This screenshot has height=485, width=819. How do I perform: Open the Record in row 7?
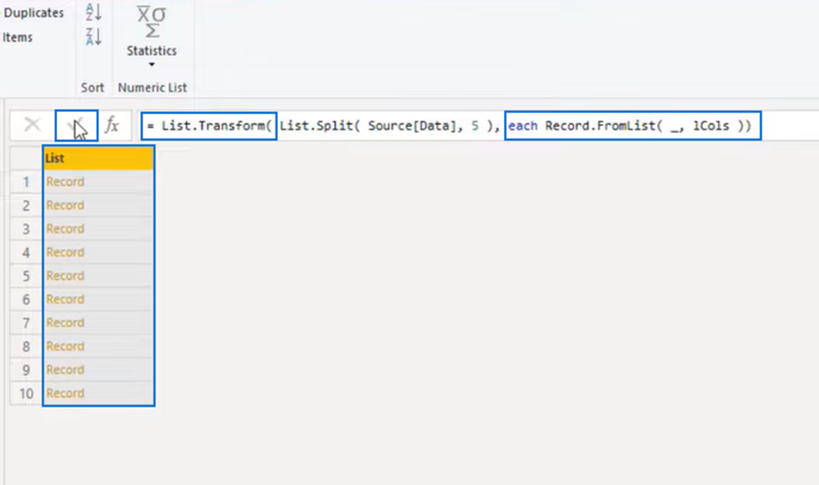tap(66, 323)
